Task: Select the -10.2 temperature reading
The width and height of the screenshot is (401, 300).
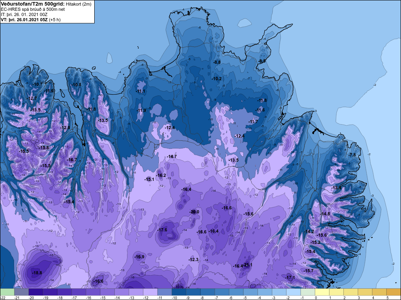Action: click(x=217, y=79)
